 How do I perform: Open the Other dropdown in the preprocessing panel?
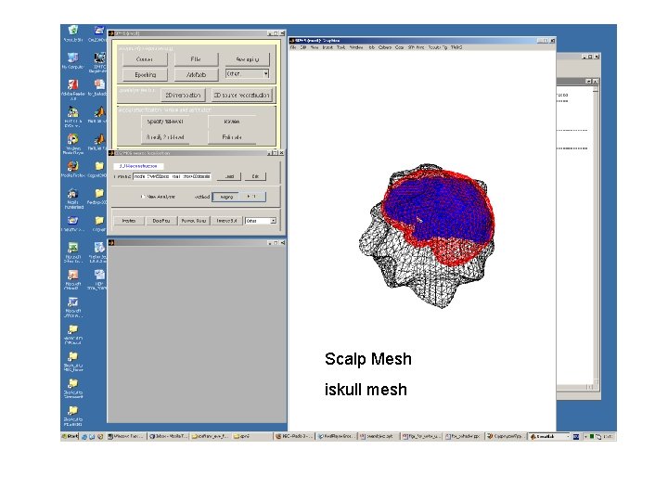point(247,73)
